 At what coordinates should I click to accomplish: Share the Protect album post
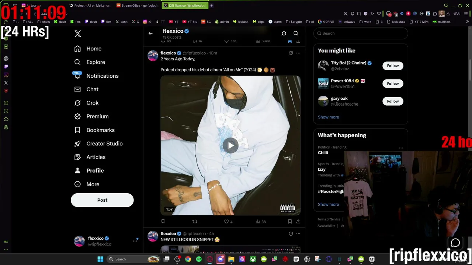tap(298, 221)
